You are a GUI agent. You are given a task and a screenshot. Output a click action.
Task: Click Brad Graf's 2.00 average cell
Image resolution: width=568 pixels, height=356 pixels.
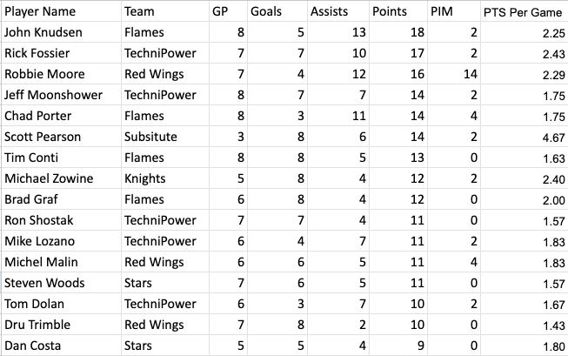pyautogui.click(x=525, y=199)
